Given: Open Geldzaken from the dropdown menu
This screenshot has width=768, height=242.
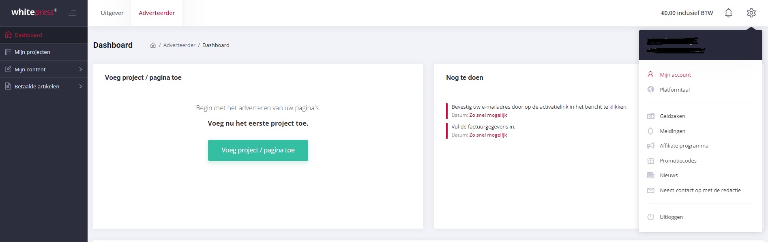Looking at the screenshot, I should (x=672, y=116).
